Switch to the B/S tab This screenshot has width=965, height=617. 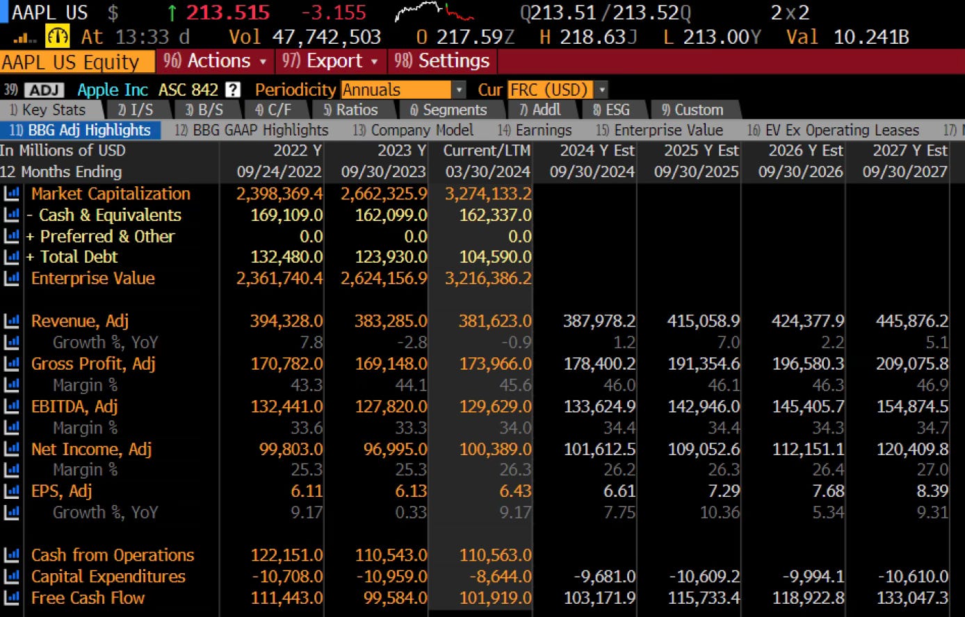[x=204, y=110]
